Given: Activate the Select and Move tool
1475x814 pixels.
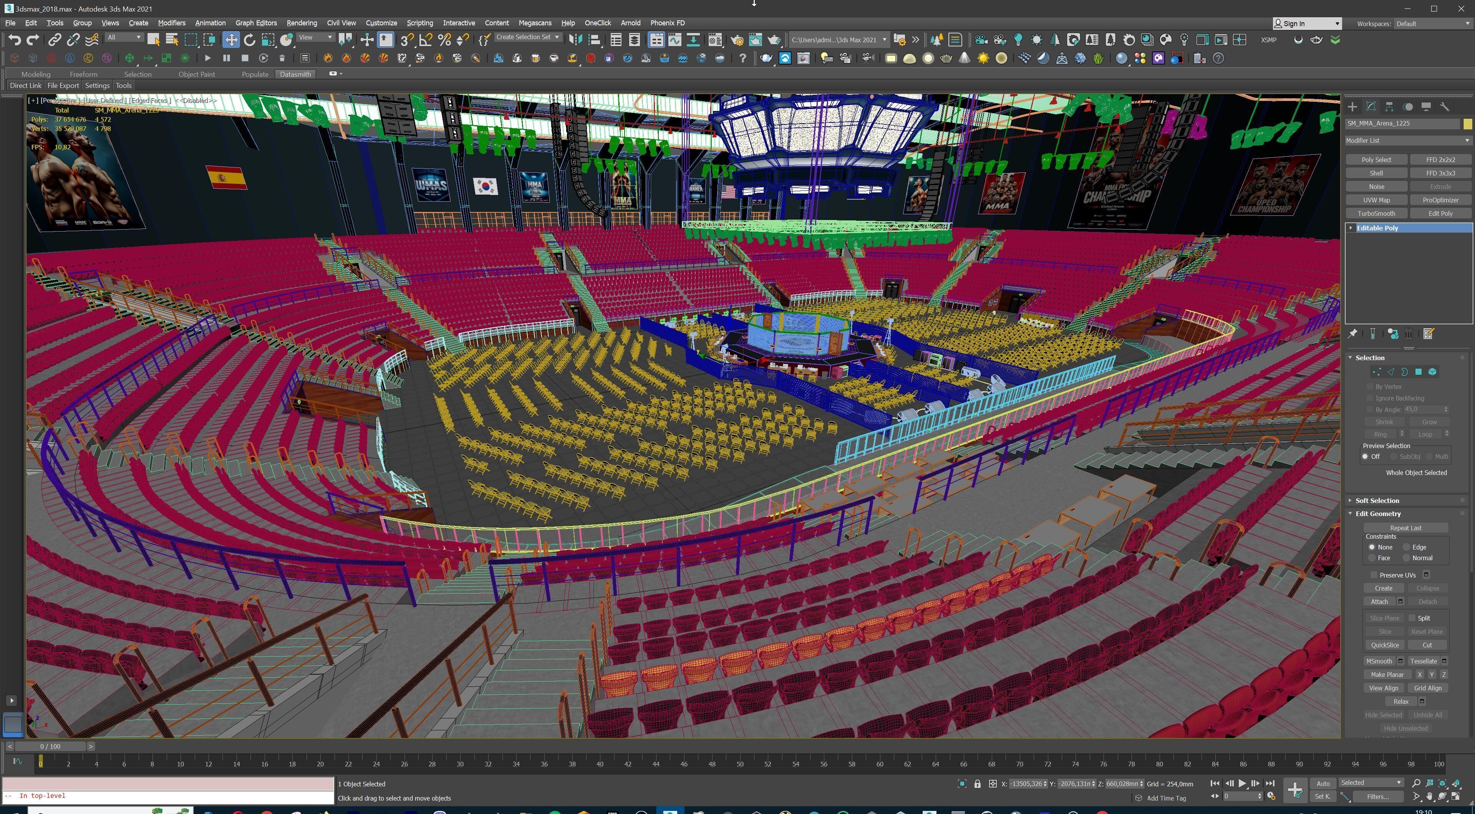Looking at the screenshot, I should (x=231, y=40).
